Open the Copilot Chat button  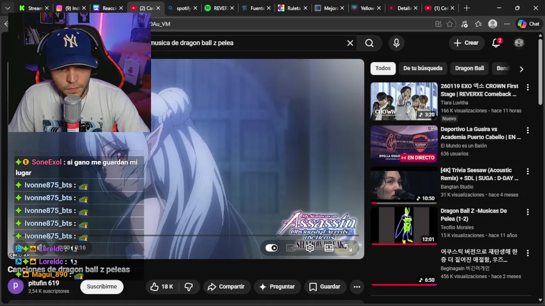coord(528,24)
